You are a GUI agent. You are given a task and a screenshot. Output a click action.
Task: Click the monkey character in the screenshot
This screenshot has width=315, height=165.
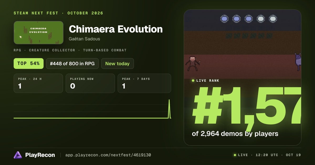[193, 63]
